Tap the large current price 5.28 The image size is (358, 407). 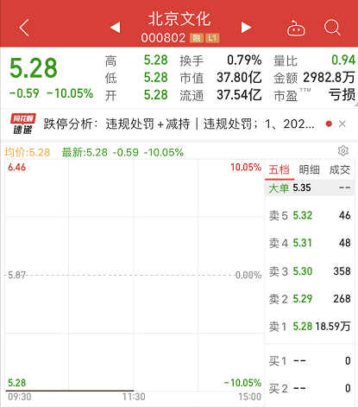pos(34,68)
